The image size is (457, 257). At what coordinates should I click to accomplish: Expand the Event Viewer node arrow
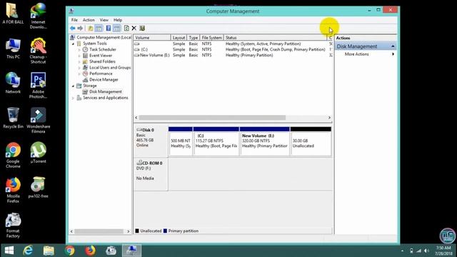(x=79, y=56)
